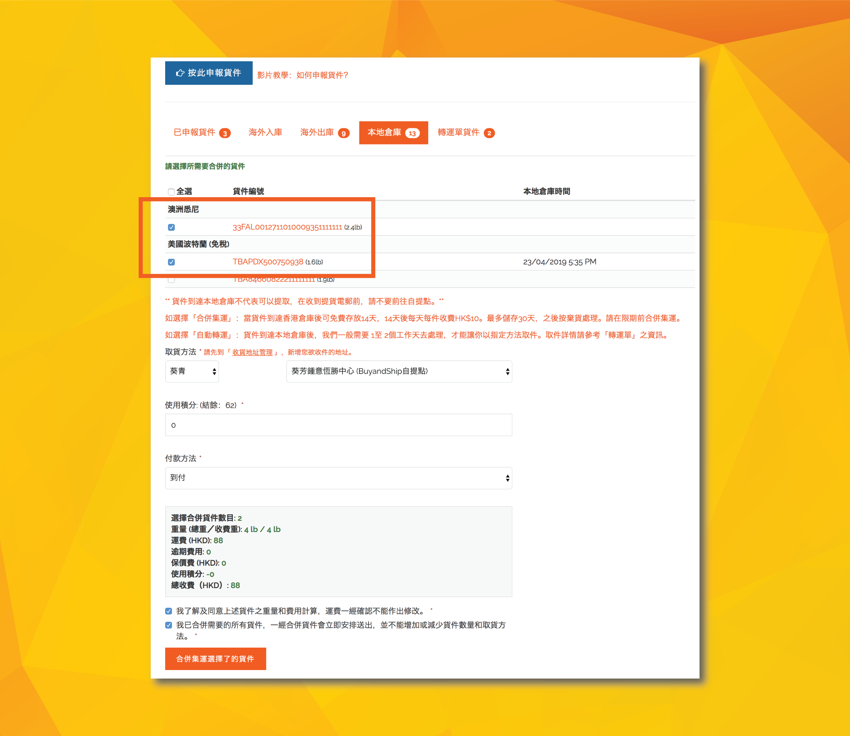This screenshot has width=850, height=736.
Task: Open the 收貨地址管理 link
Action: pos(252,353)
